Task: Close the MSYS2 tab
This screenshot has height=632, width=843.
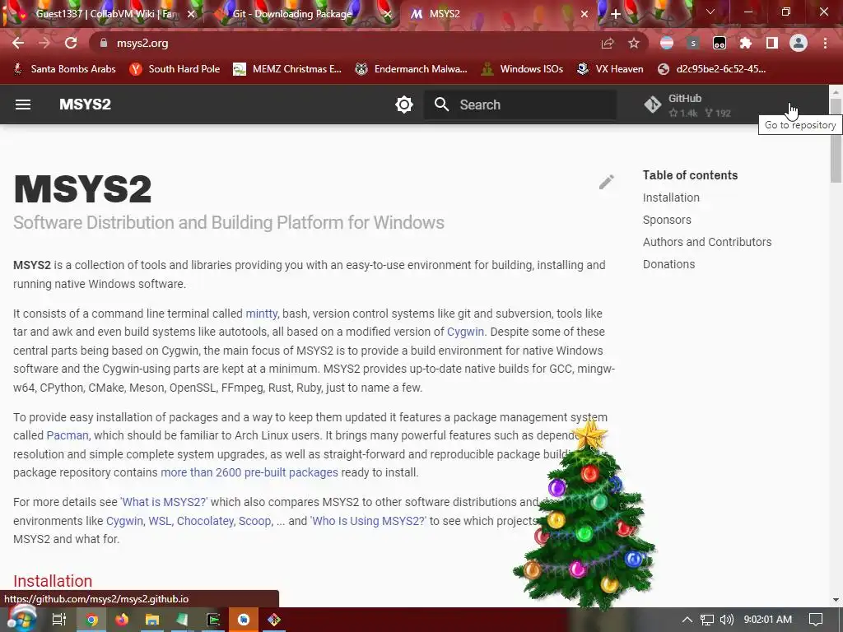Action: point(585,14)
